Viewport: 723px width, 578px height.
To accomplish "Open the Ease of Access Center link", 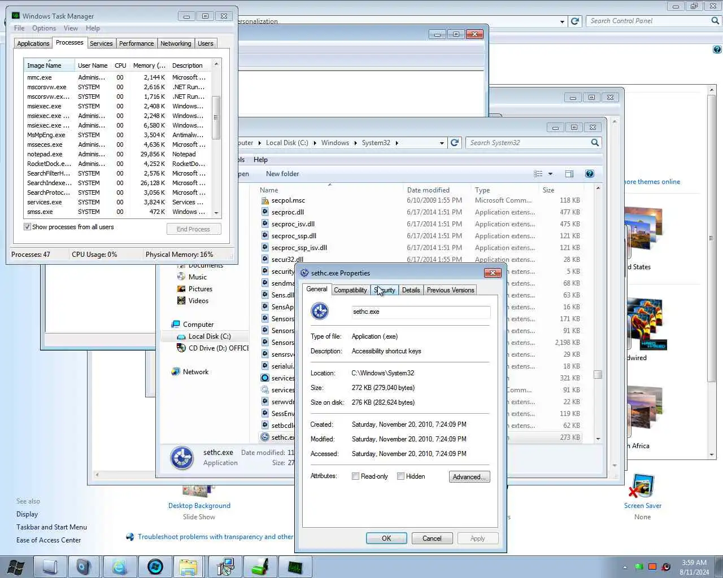I will click(x=49, y=540).
